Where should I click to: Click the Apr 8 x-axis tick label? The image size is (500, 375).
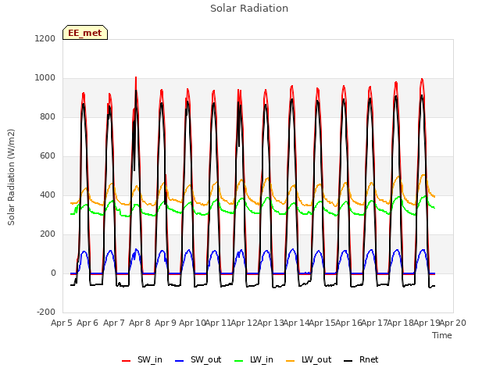[x=140, y=323]
